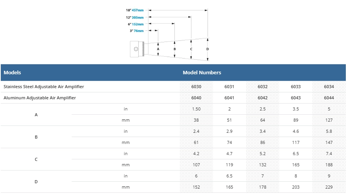
Task: Click the dimension C row header
Action: click(36, 159)
